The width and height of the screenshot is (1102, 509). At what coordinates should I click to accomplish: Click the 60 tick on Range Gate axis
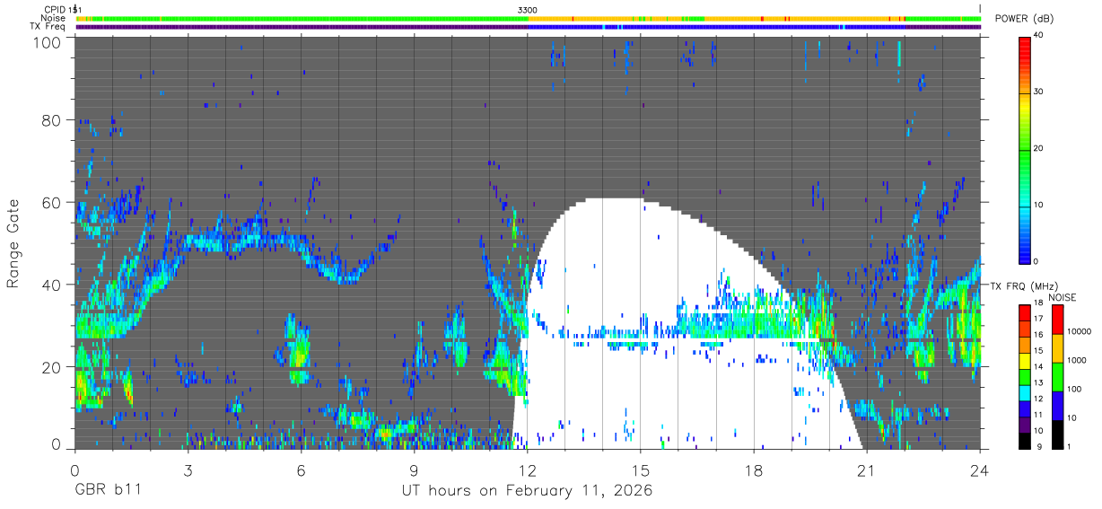coord(53,202)
